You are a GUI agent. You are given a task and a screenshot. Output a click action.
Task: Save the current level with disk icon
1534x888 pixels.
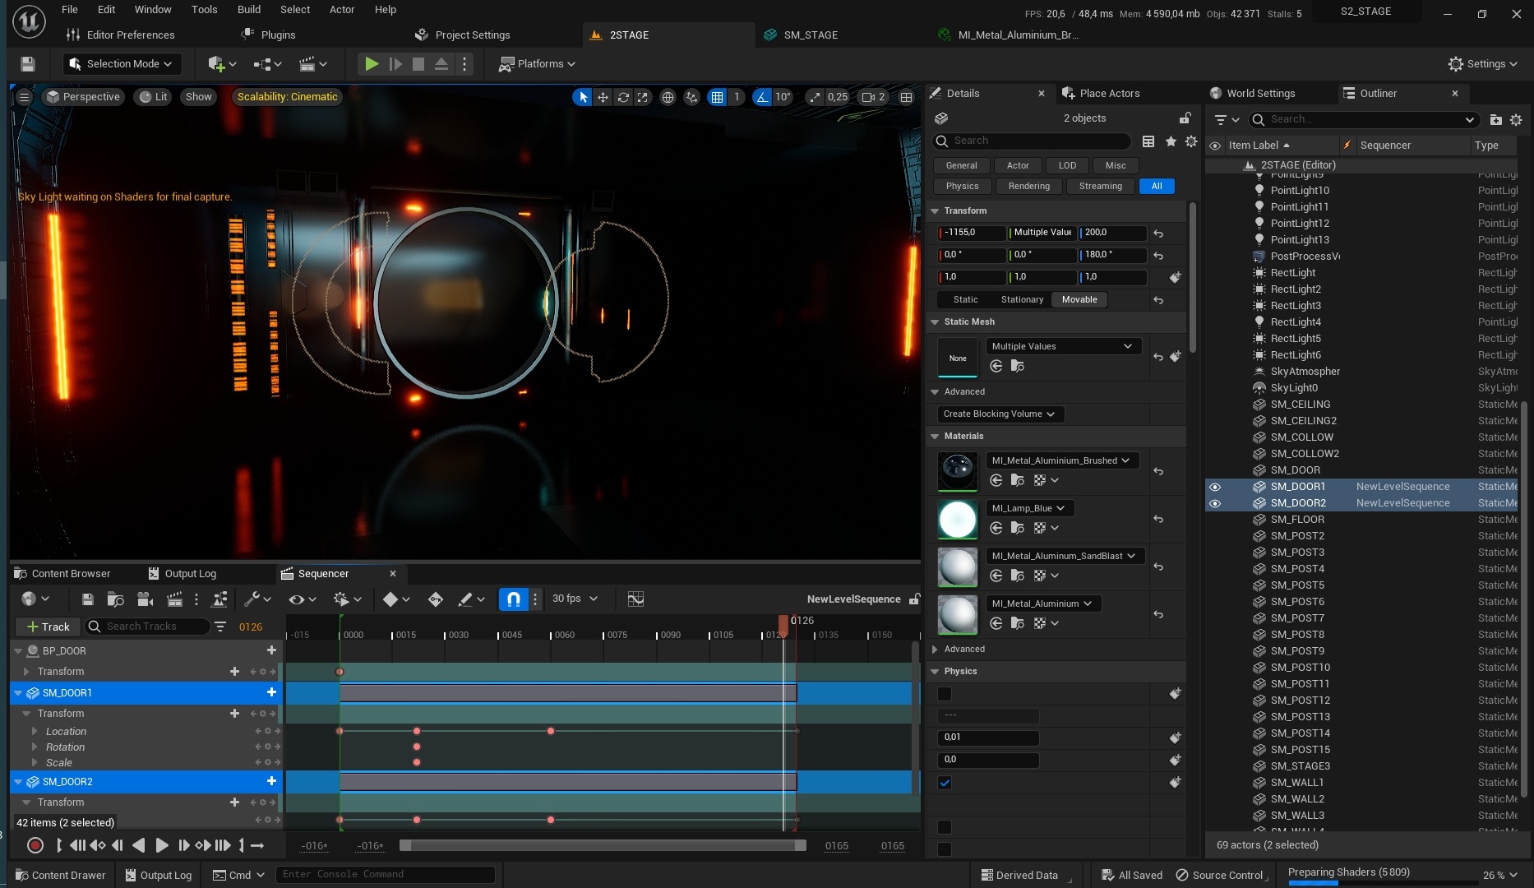pyautogui.click(x=27, y=64)
